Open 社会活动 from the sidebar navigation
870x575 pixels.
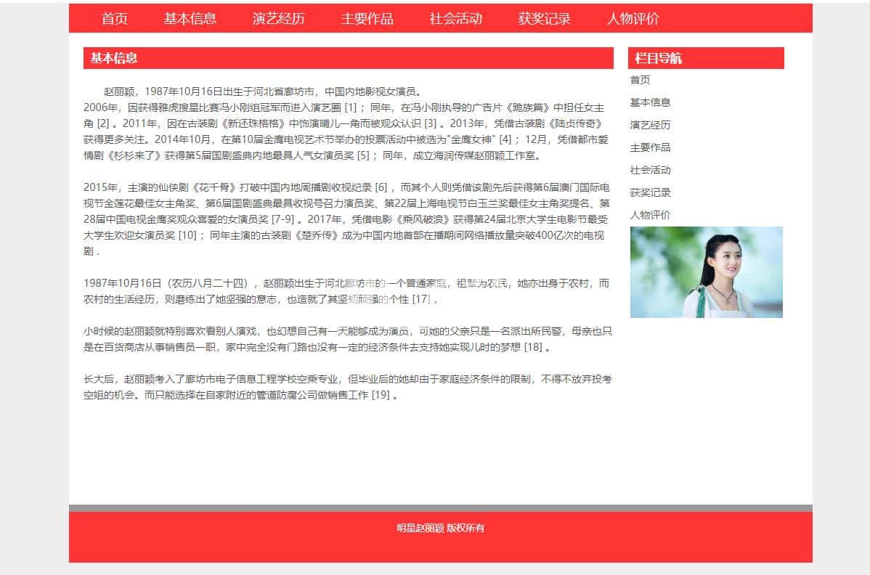click(650, 170)
